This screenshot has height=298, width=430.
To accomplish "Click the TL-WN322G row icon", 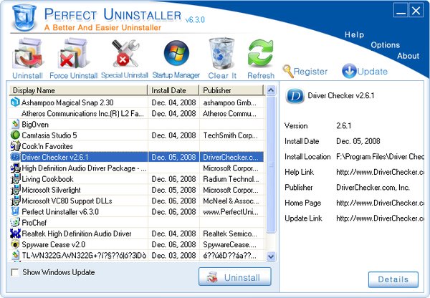I will click(x=15, y=255).
